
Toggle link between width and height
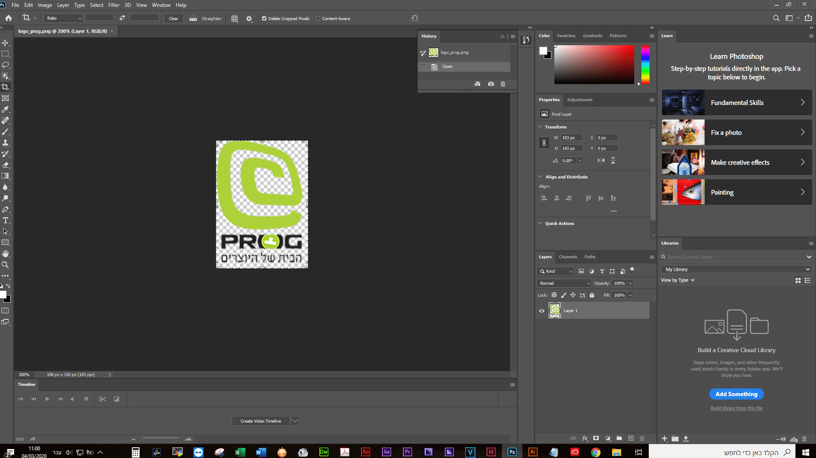(544, 143)
